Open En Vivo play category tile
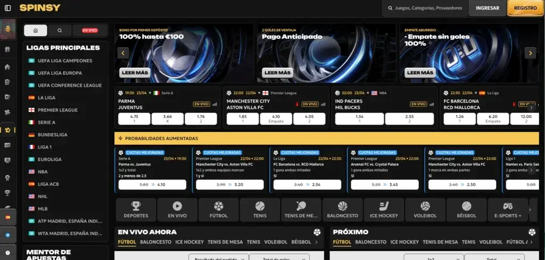 177,209
